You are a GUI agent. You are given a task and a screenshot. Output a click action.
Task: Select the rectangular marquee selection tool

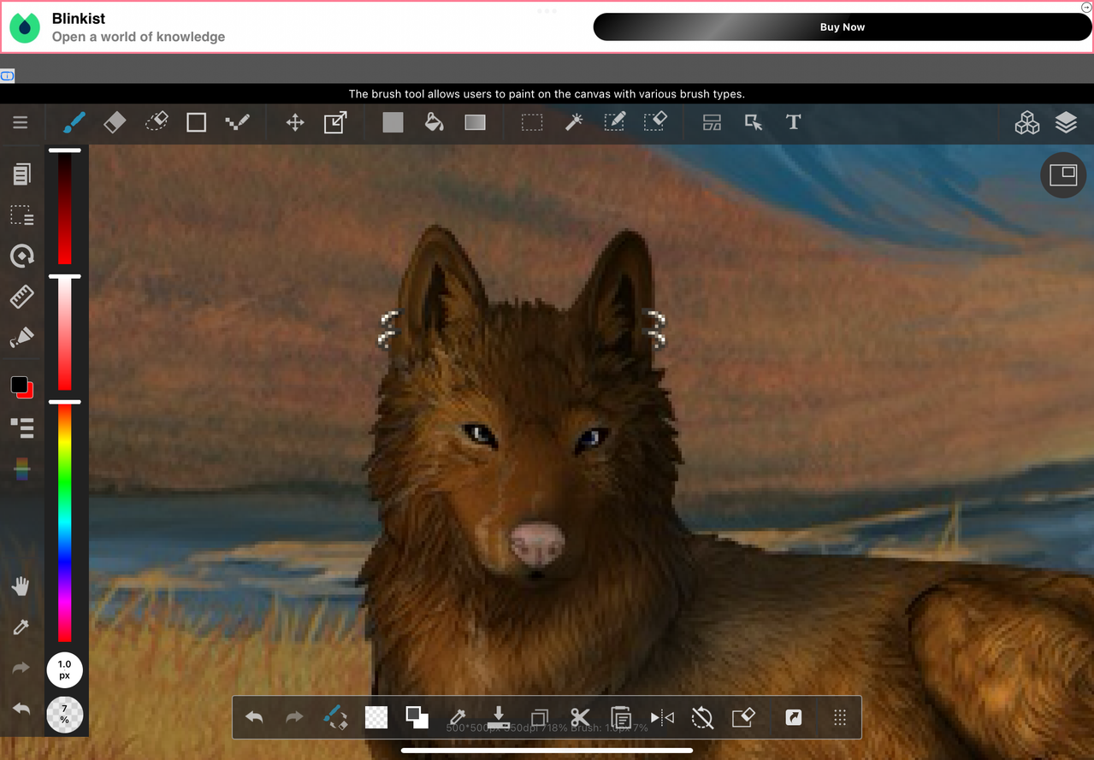(532, 123)
